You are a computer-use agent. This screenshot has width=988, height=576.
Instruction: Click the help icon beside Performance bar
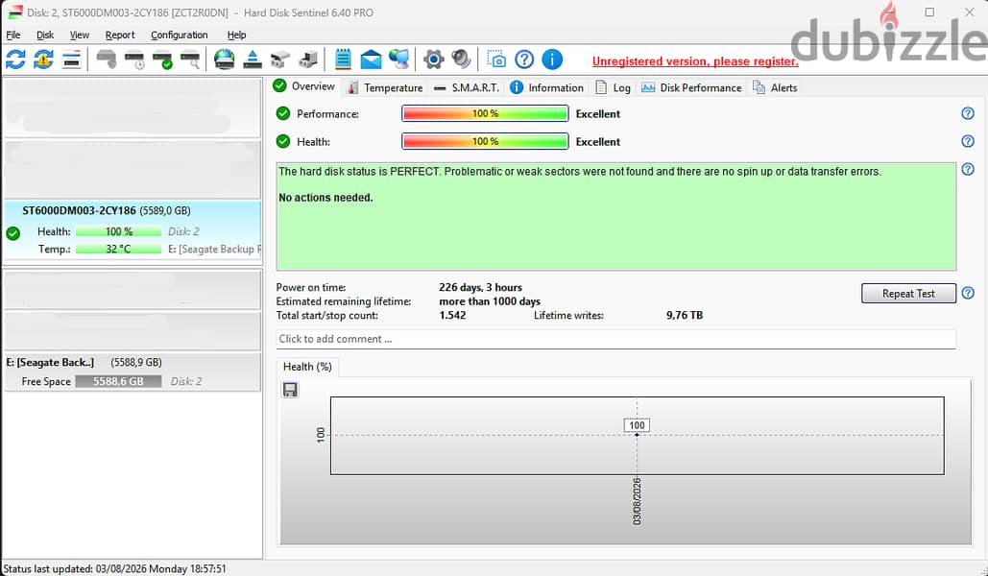968,113
